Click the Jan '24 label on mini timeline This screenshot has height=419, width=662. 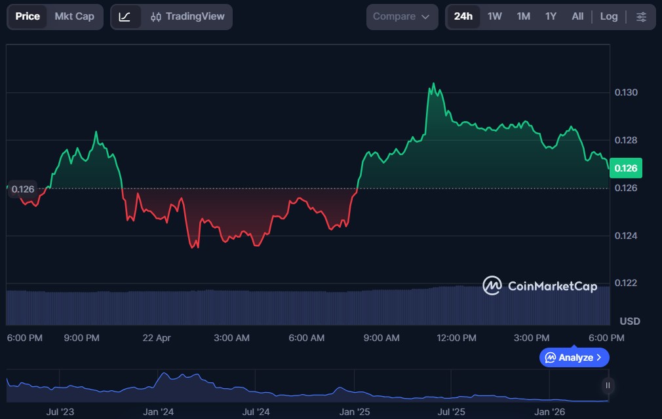click(158, 412)
